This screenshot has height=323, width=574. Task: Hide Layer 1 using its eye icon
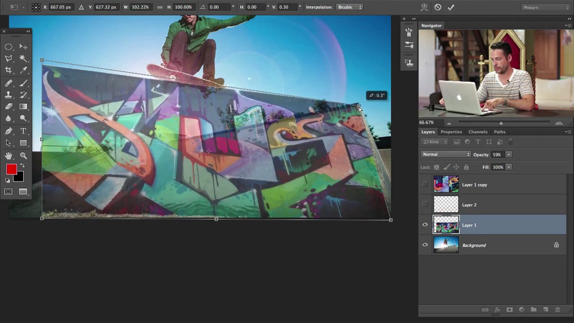425,225
